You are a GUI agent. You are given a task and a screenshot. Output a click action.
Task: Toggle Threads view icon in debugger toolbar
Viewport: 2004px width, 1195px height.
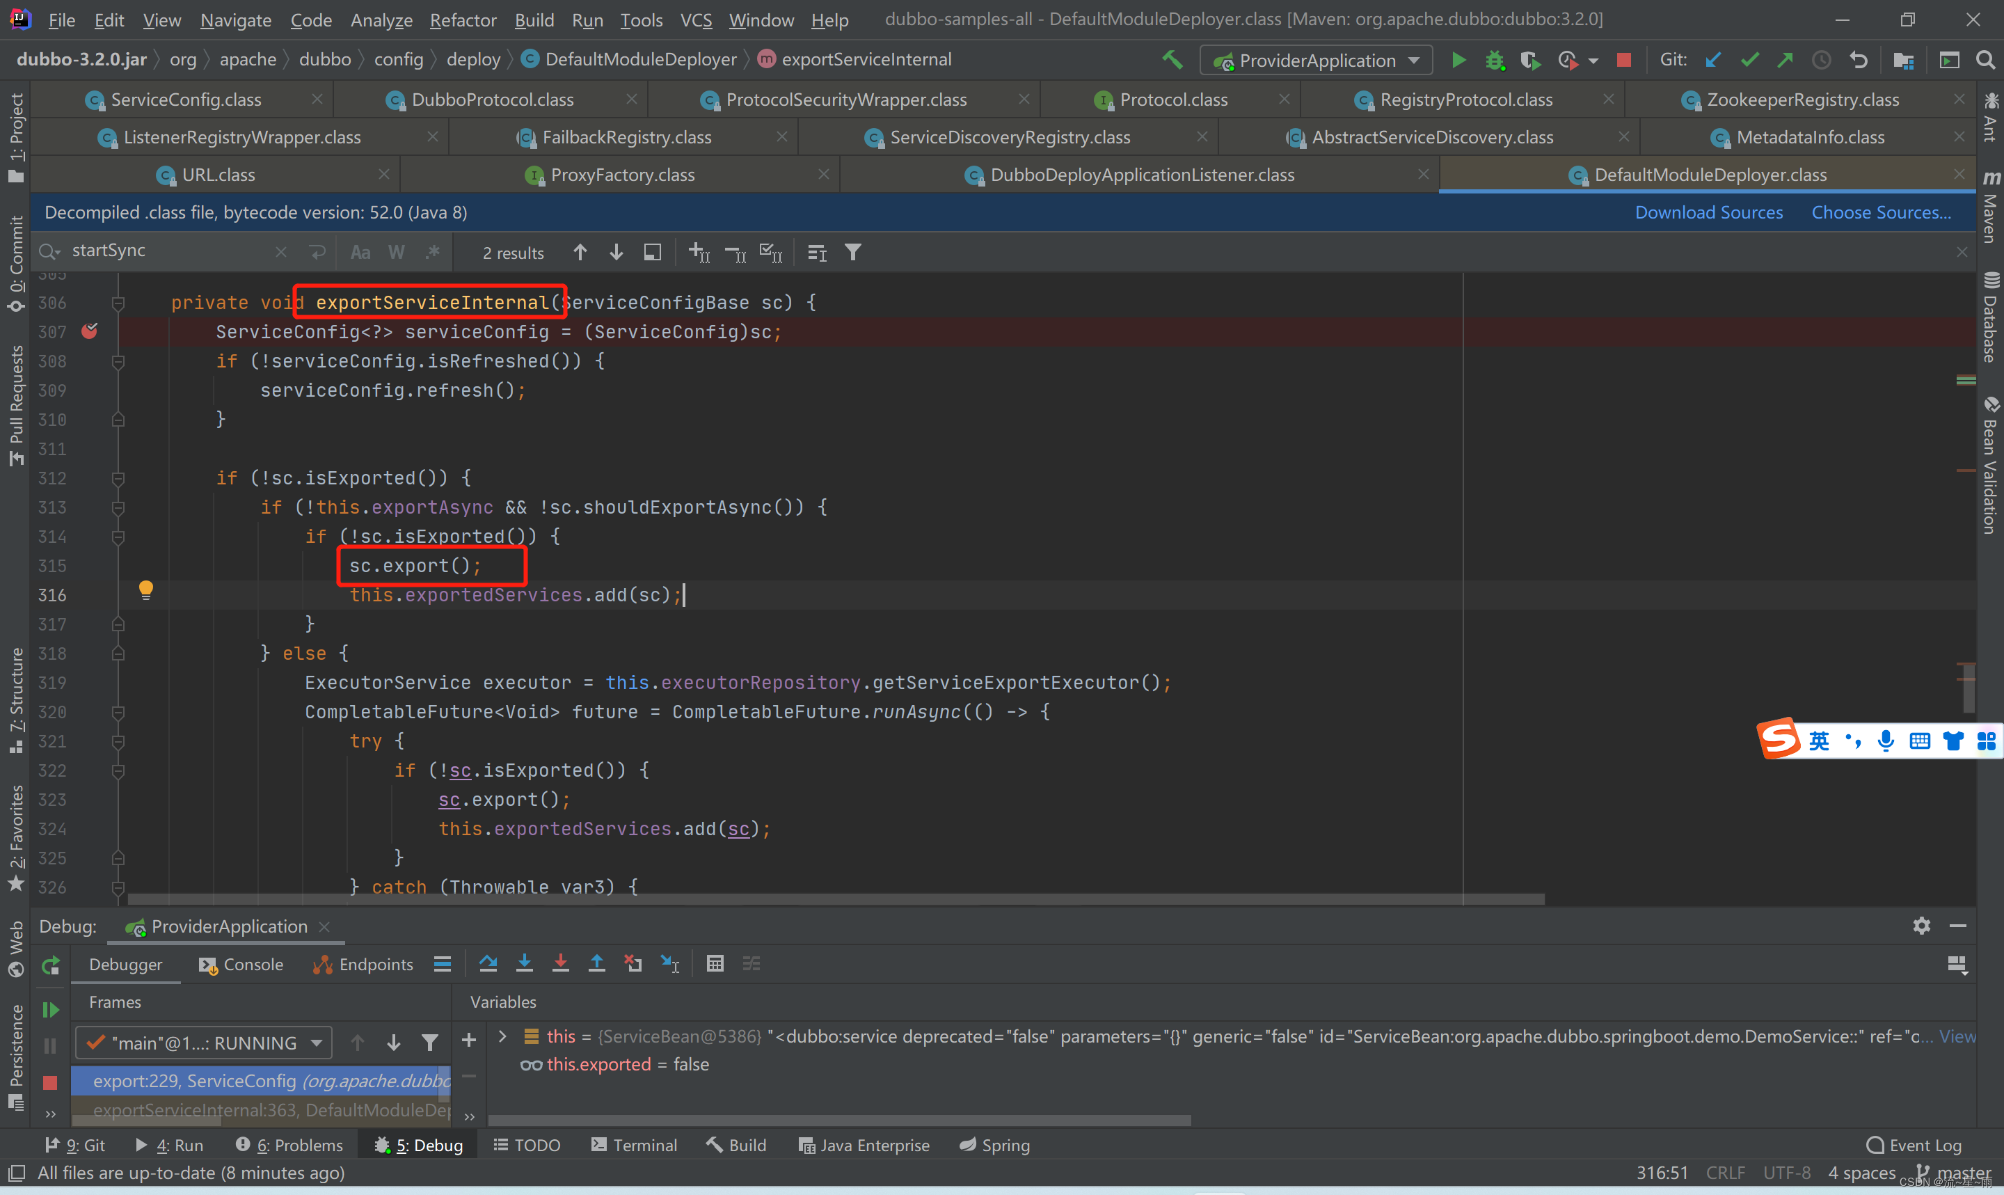(442, 963)
